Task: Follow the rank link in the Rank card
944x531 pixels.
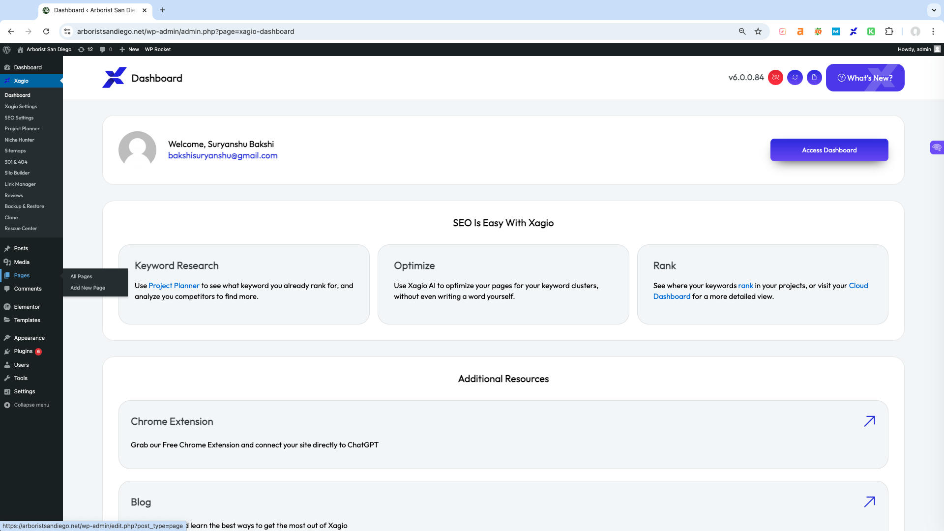Action: [745, 286]
